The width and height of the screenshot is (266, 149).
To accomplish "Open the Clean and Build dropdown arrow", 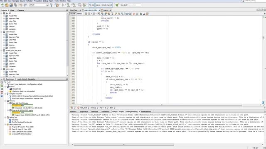I will 60,5.
